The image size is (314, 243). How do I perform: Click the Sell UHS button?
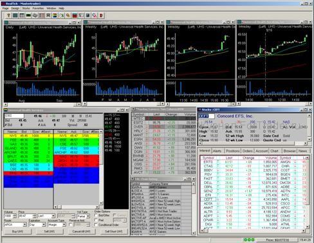tap(50, 231)
